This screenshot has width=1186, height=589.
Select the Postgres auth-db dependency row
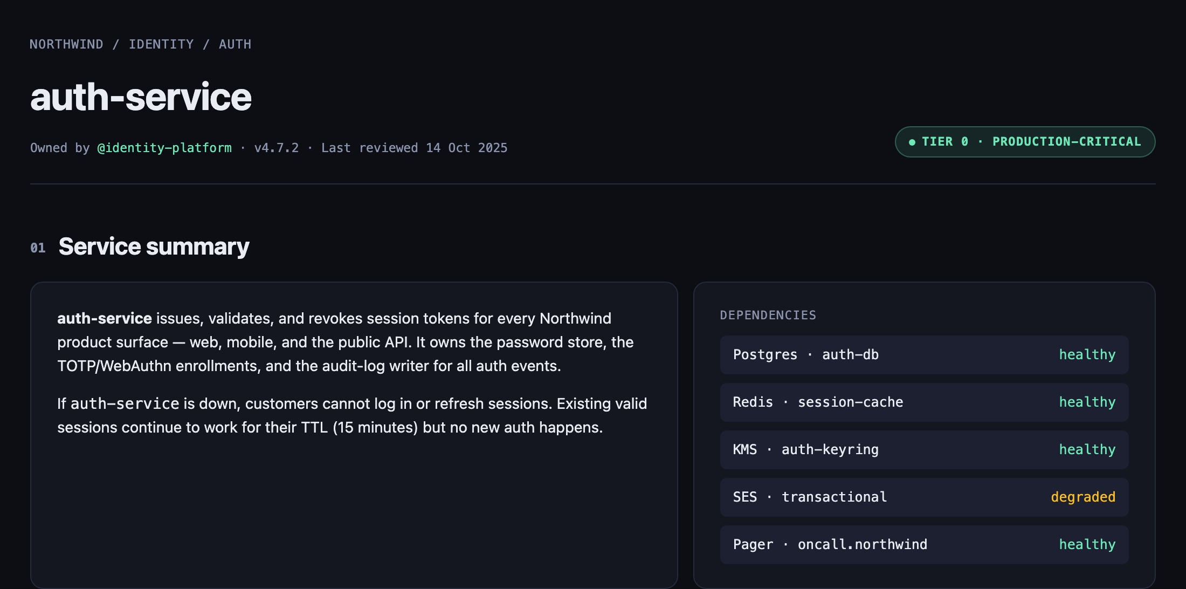[924, 355]
